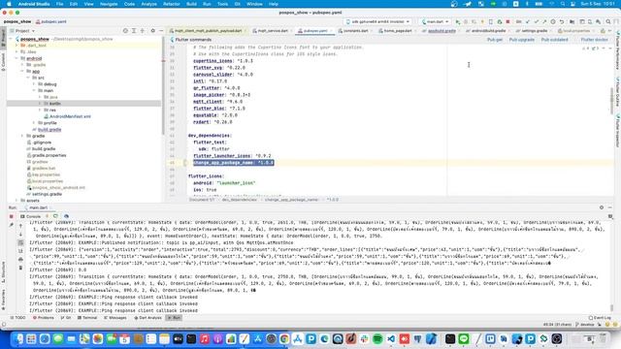
Task: Clear console with trash icon
Action: [21, 268]
